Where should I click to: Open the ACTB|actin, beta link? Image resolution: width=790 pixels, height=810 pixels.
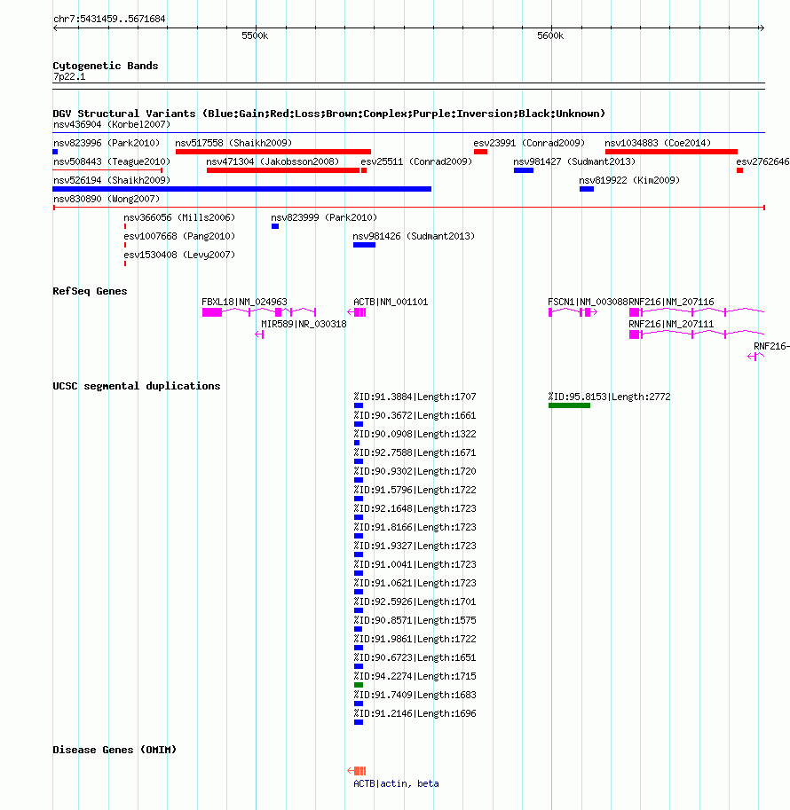[396, 783]
